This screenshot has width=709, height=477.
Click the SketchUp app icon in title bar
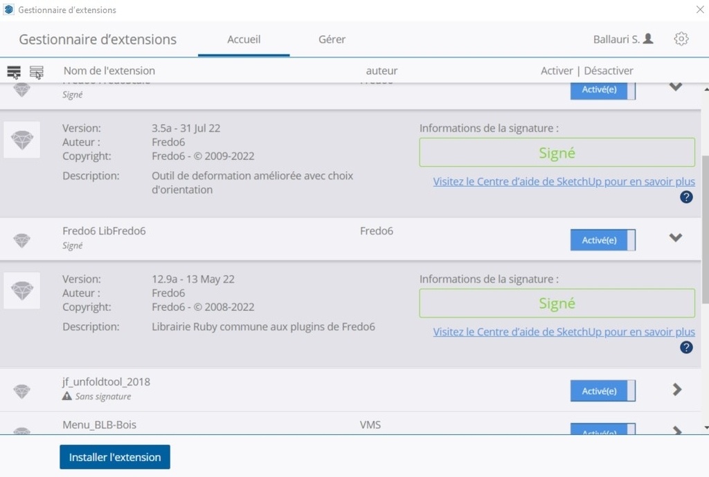click(x=8, y=10)
